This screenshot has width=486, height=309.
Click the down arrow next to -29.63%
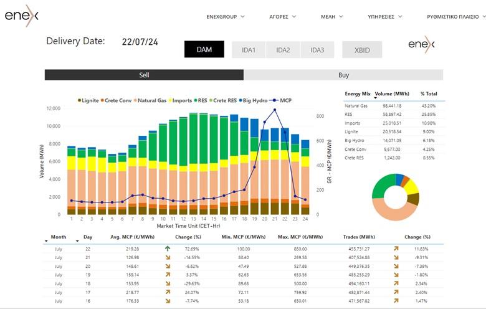[x=168, y=283]
